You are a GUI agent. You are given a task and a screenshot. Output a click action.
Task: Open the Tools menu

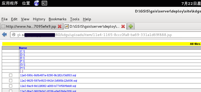click(x=75, y=19)
